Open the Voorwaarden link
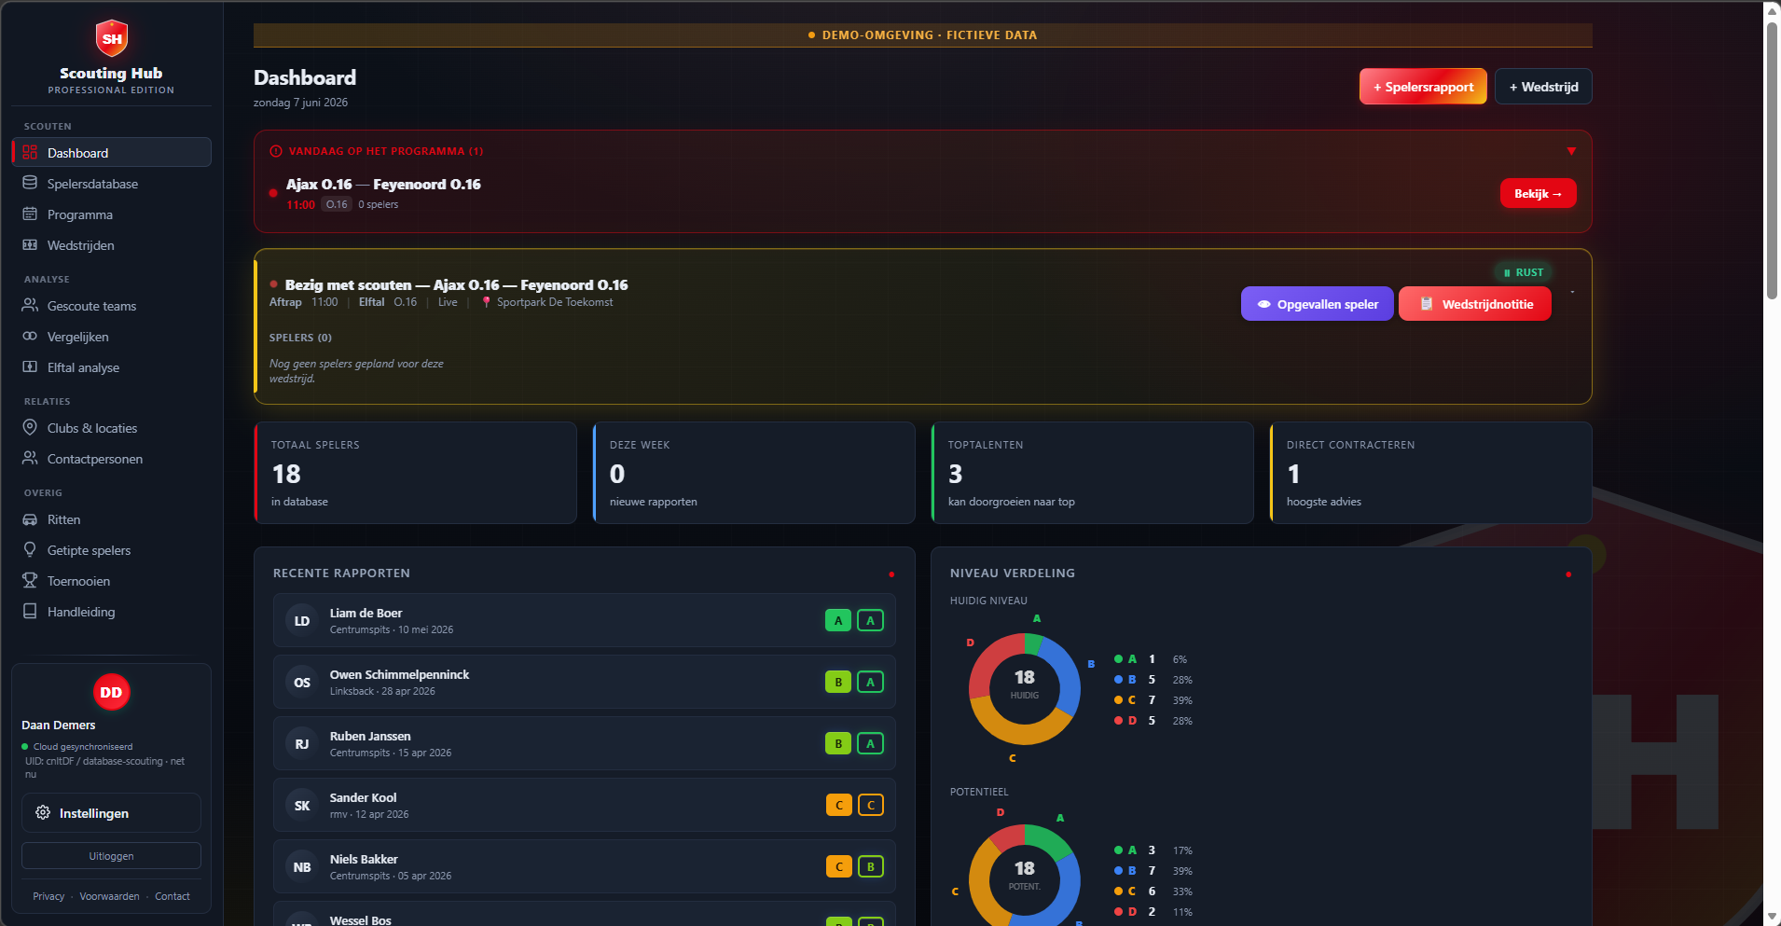1781x926 pixels. coord(109,896)
